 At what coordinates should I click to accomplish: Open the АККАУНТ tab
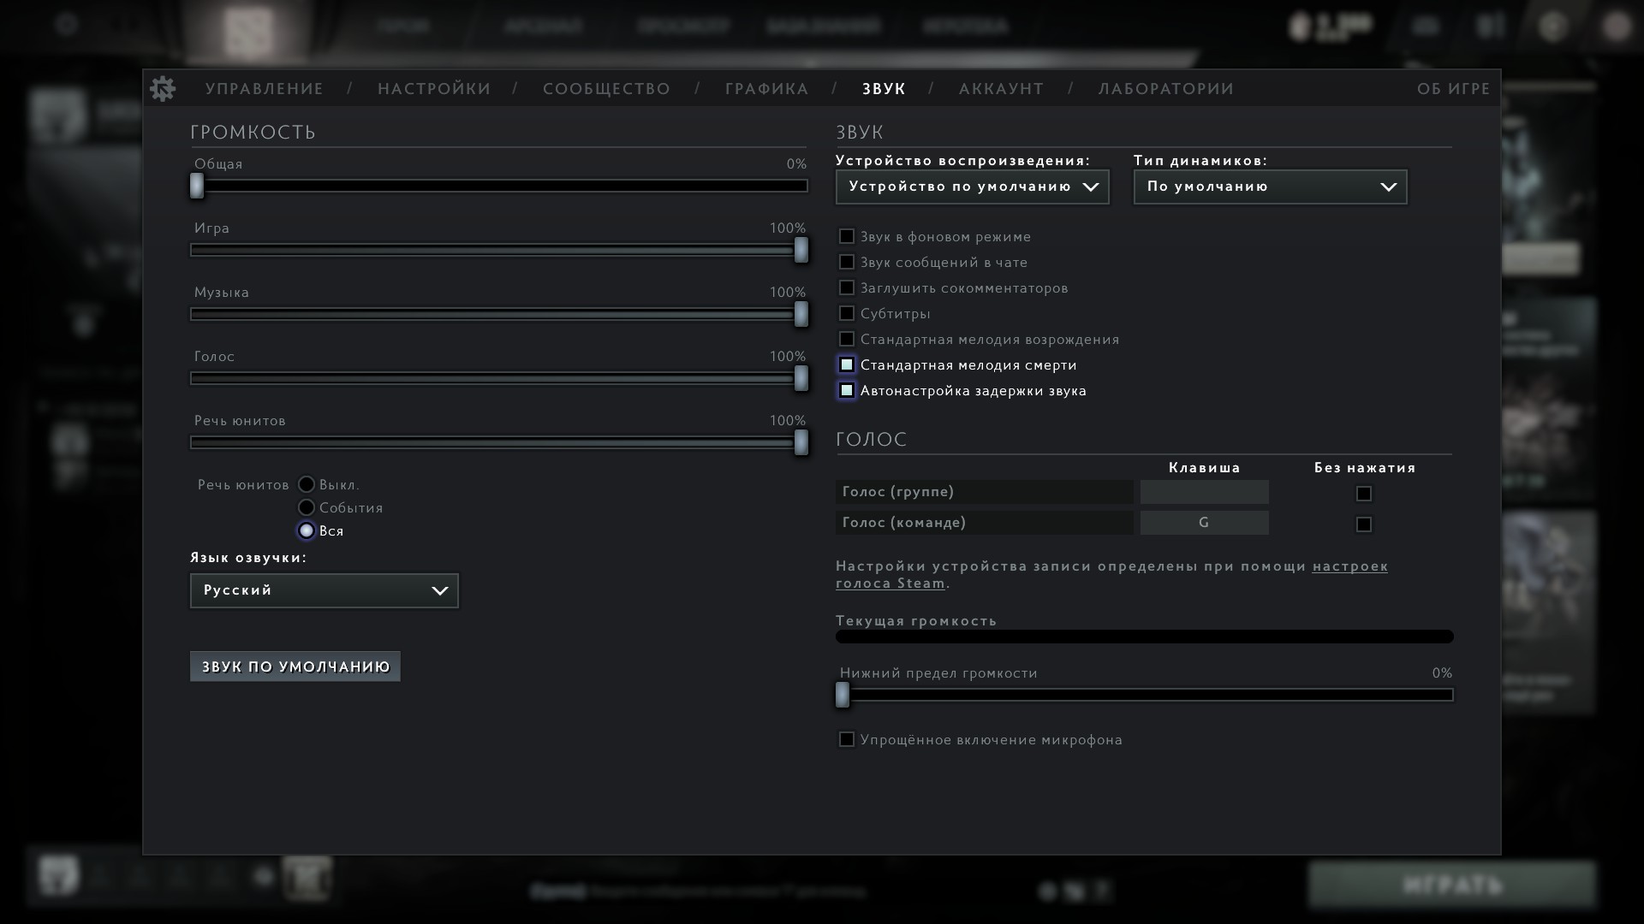1001,89
